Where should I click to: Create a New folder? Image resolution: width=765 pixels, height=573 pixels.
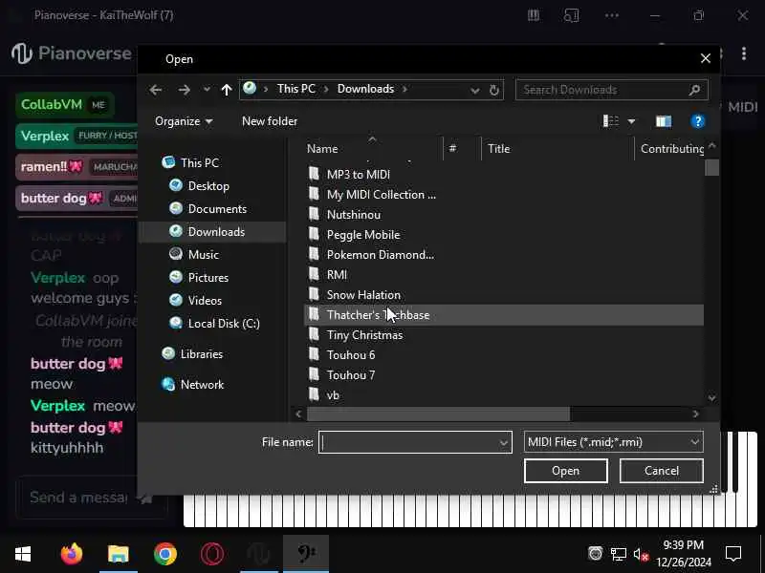[x=270, y=121]
